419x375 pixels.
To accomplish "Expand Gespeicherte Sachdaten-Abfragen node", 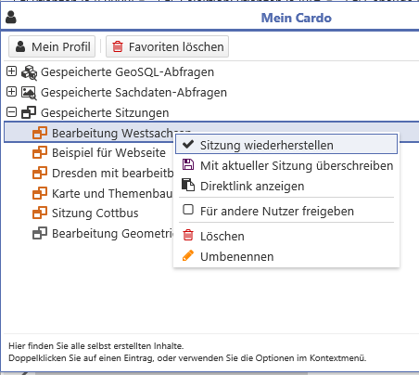I will click(x=11, y=92).
